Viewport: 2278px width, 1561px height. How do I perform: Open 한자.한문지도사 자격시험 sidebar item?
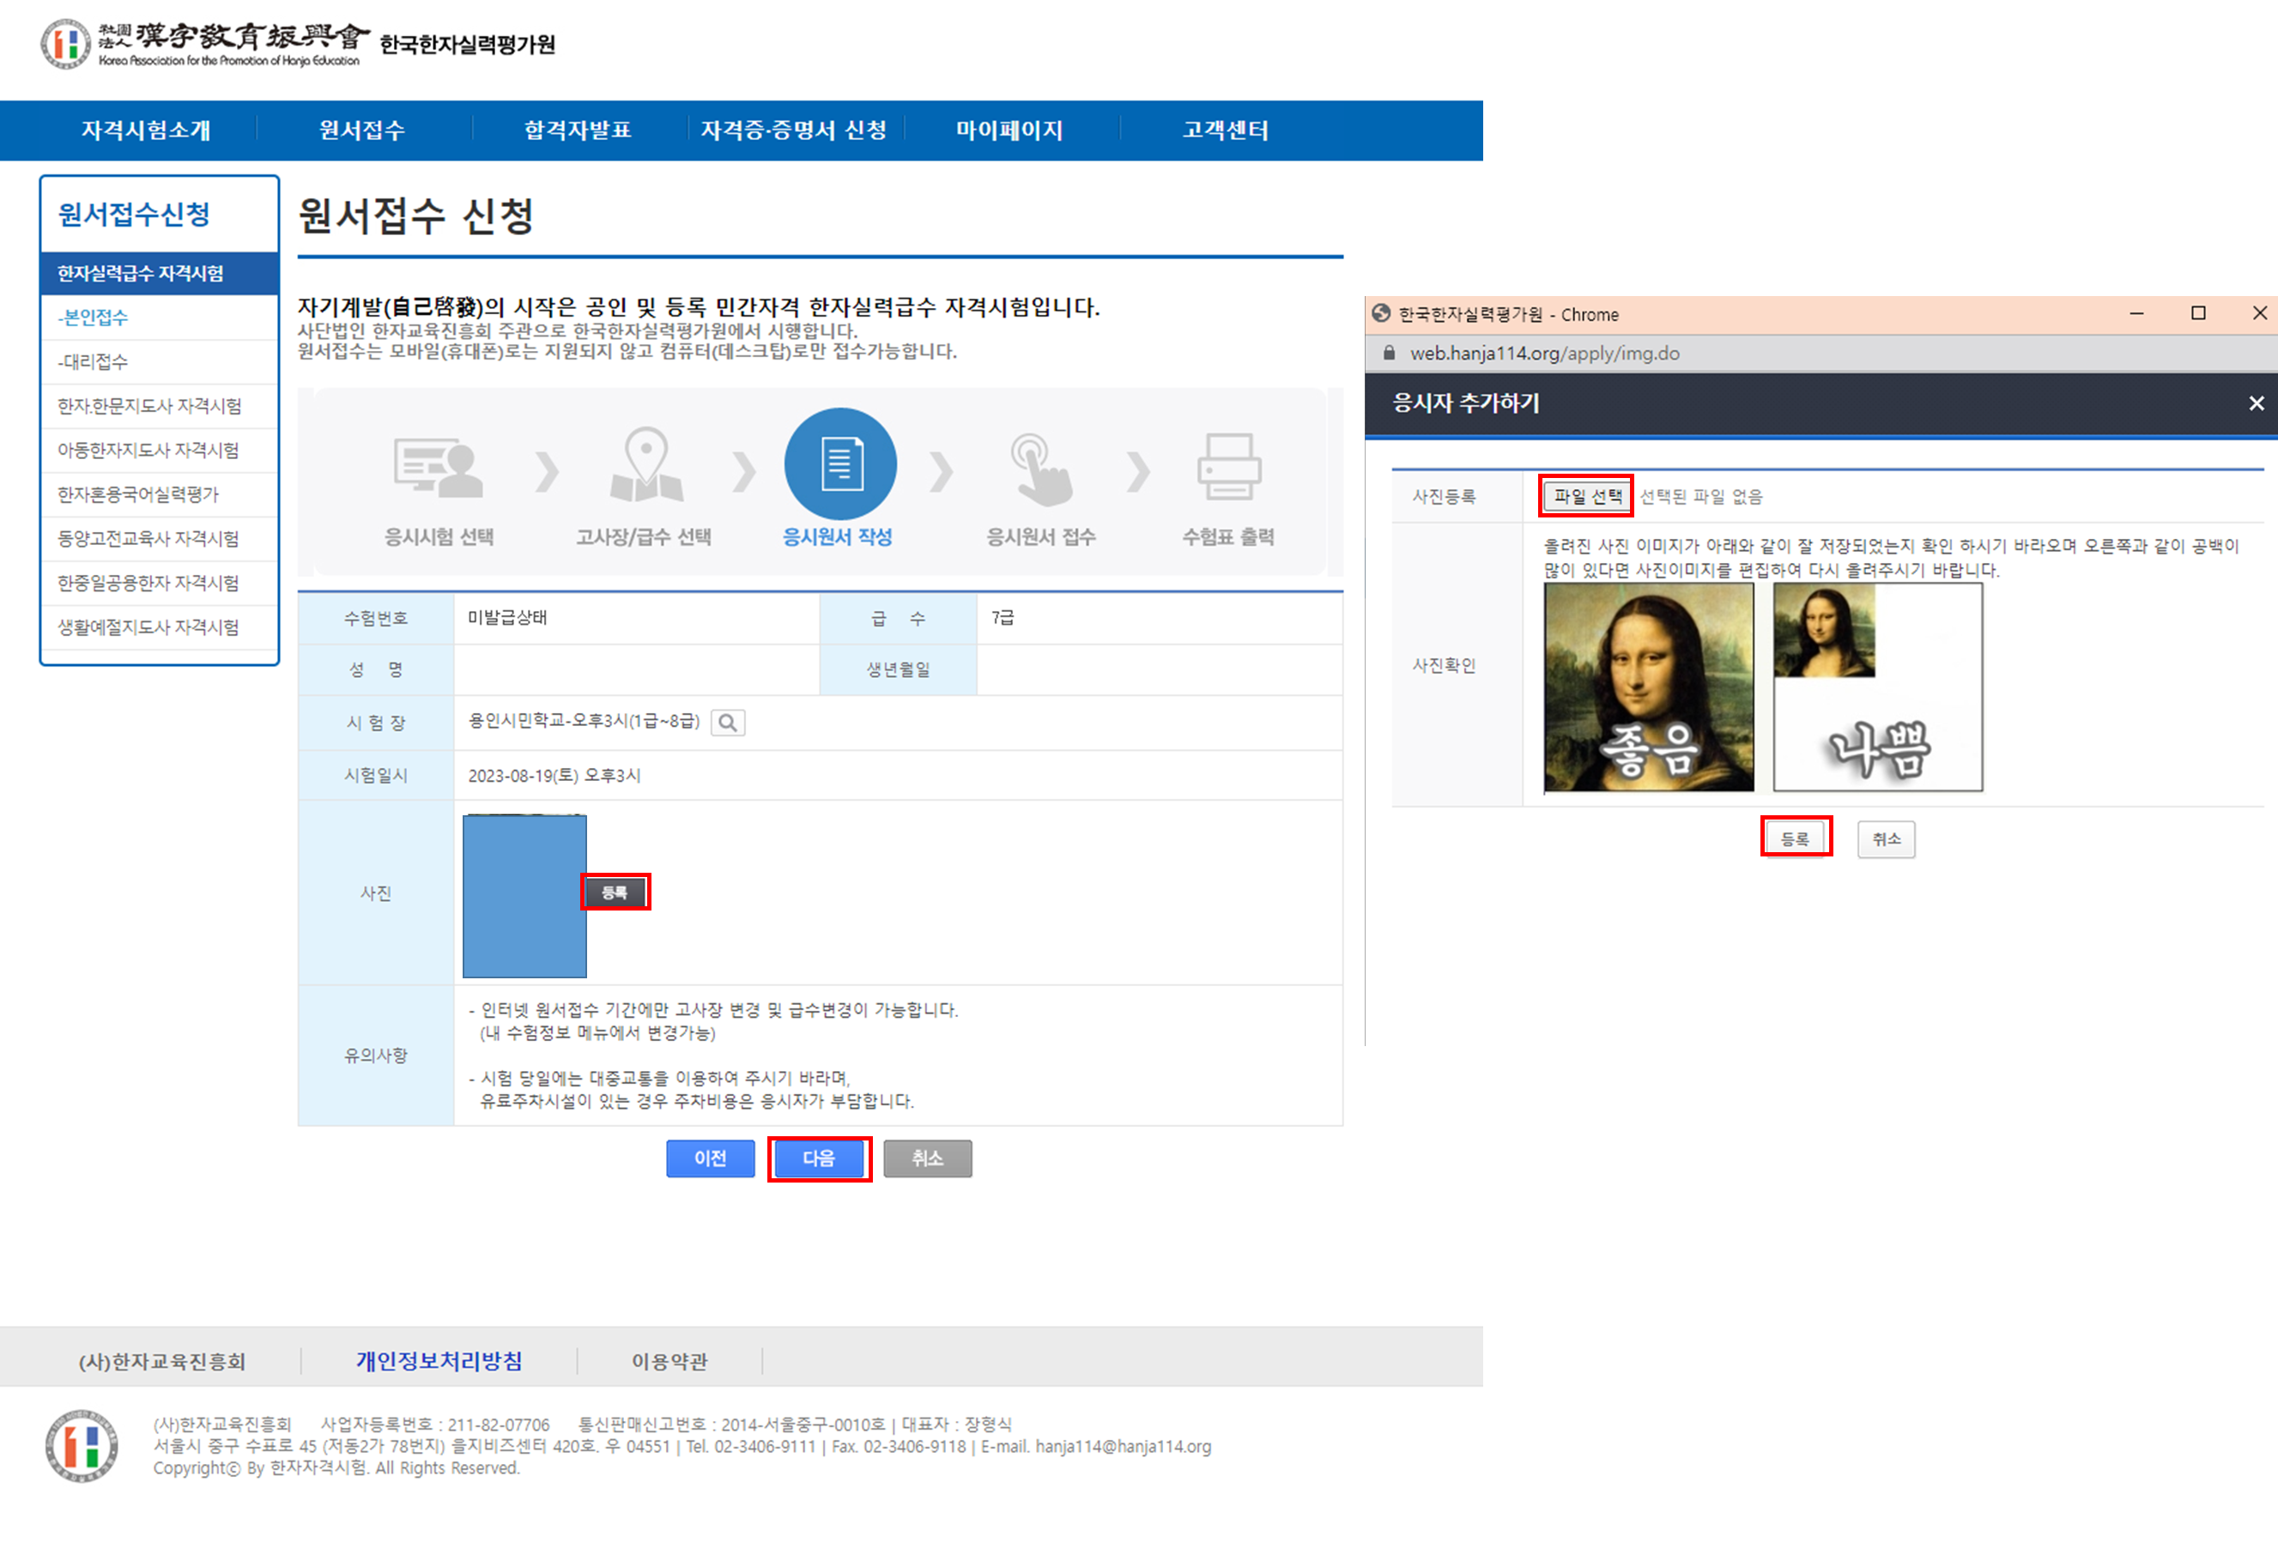pos(149,406)
